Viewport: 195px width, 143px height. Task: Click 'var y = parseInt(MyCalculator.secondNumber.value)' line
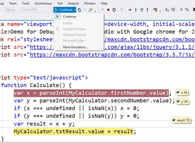[94, 101]
